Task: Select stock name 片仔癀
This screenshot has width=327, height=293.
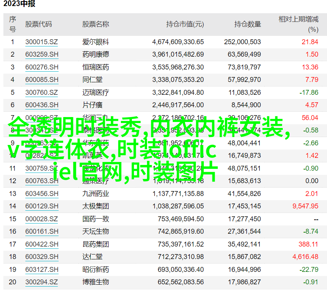Action: 92,105
